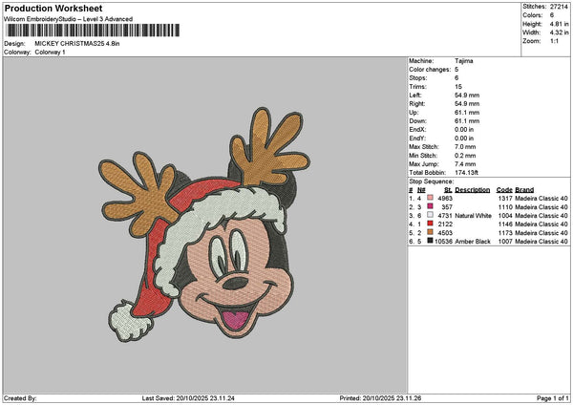The width and height of the screenshot is (573, 405).
Task: Click the Up value 61.1 mm
Action: pyautogui.click(x=467, y=113)
